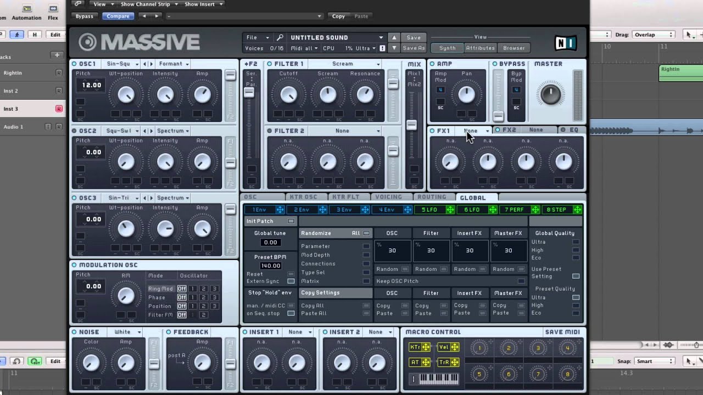Load next preset with the down arrow
This screenshot has height=395, width=703.
point(394,48)
